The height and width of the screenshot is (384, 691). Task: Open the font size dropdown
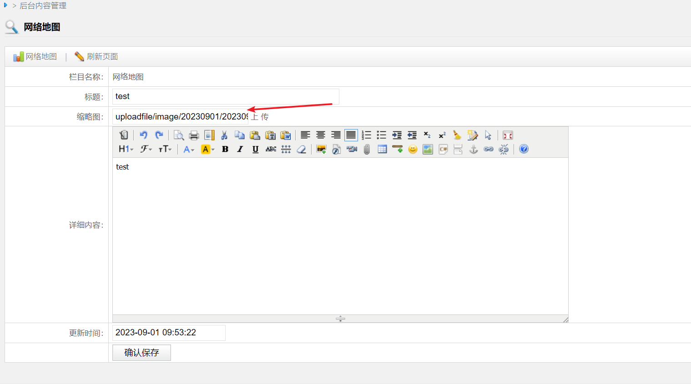(165, 149)
